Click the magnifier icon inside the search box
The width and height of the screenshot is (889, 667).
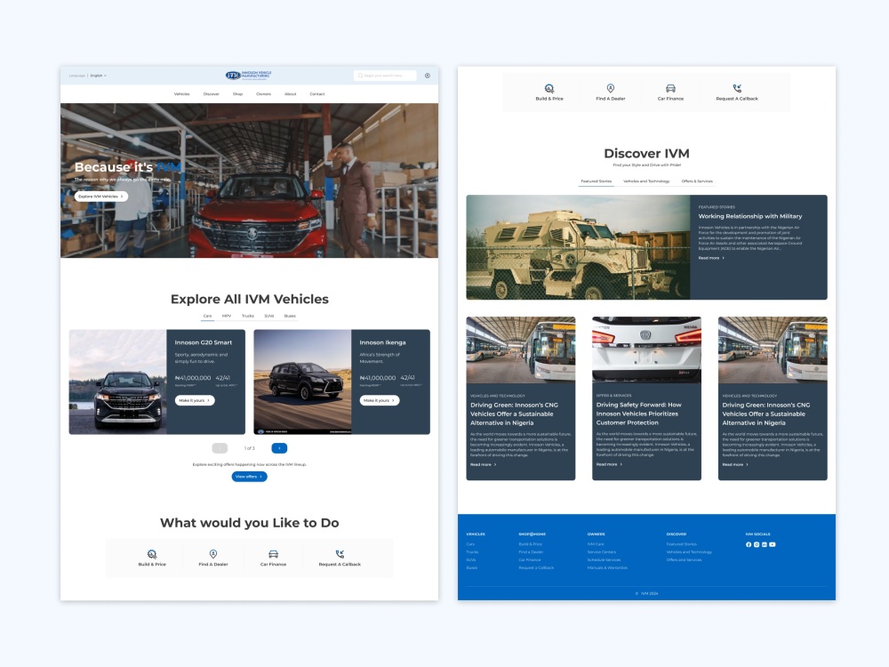360,76
